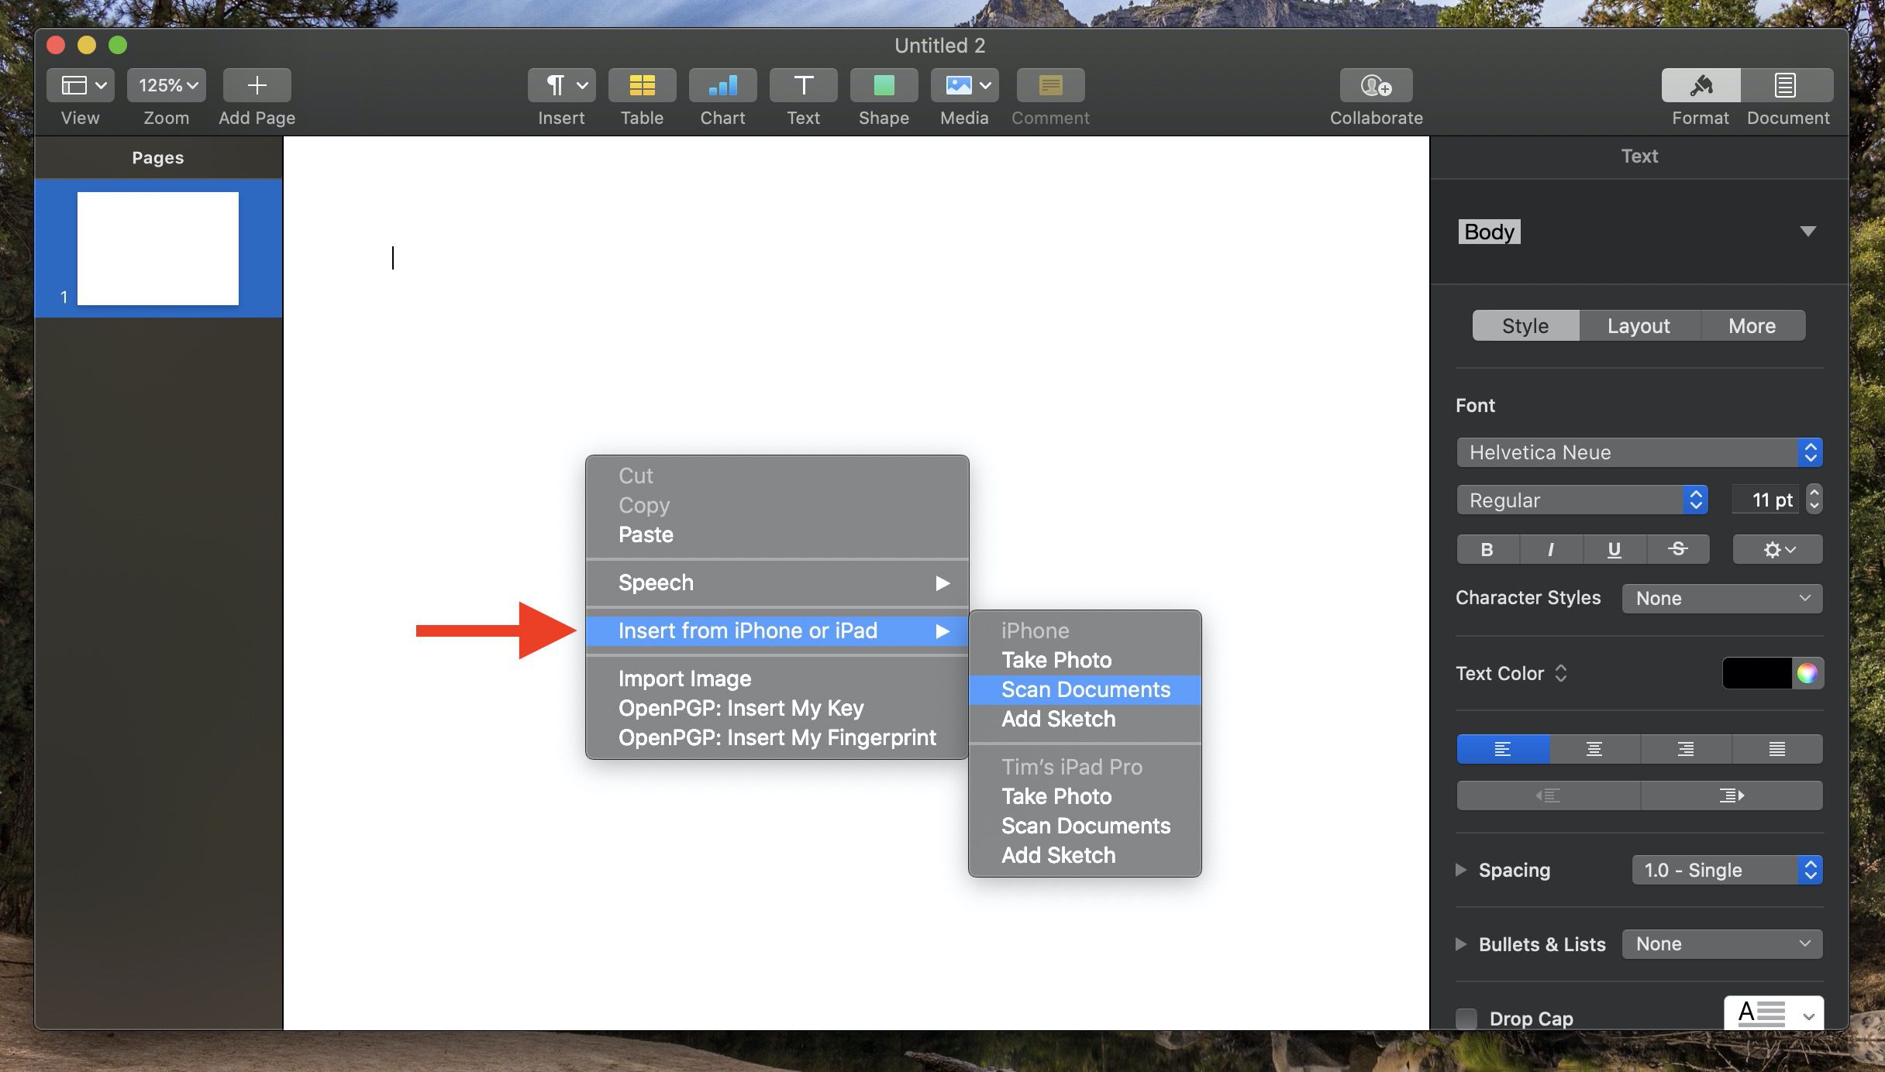
Task: Click the Chart toolbar icon
Action: [722, 85]
